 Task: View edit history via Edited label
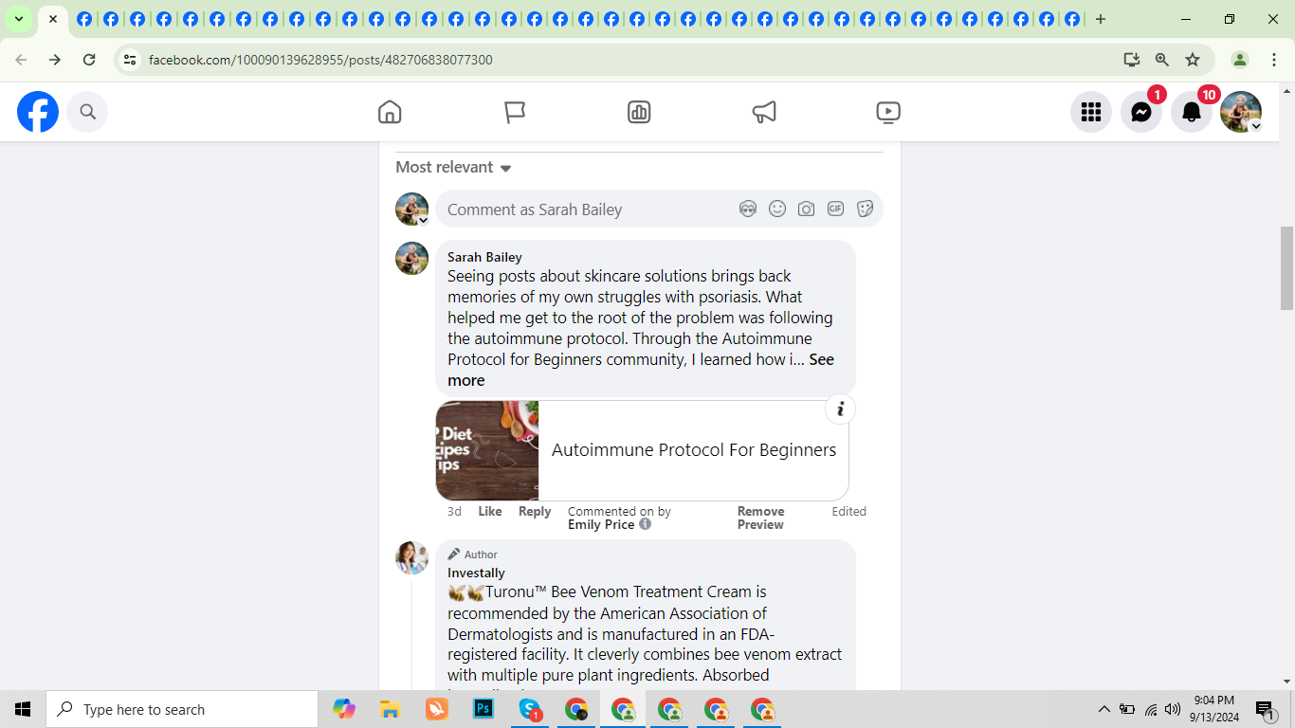click(848, 511)
